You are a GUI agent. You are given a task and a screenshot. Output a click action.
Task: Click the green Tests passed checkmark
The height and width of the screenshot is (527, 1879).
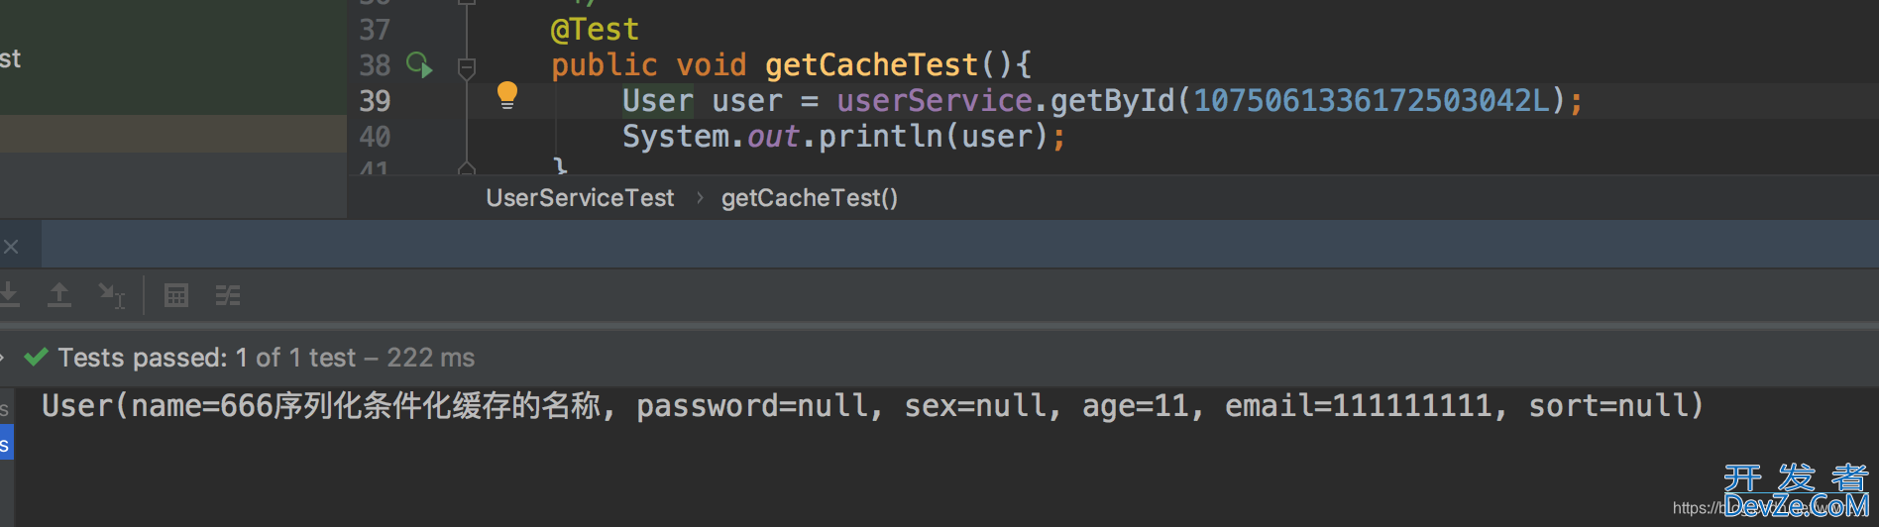[x=36, y=357]
